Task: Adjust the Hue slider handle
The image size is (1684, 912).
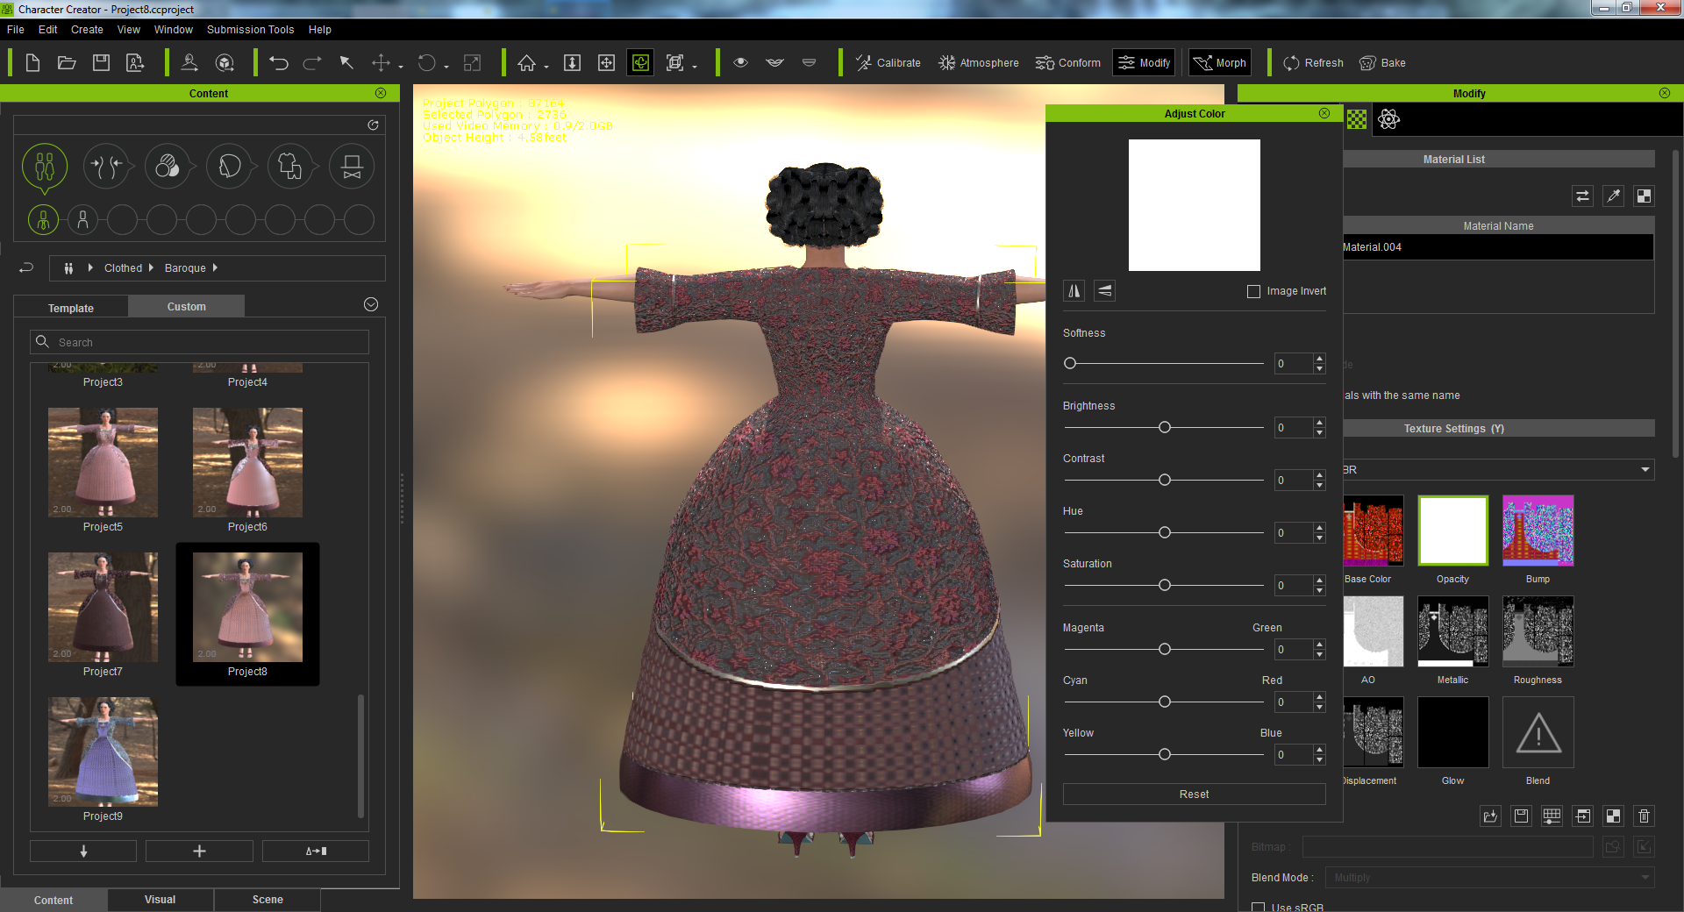Action: coord(1165,532)
